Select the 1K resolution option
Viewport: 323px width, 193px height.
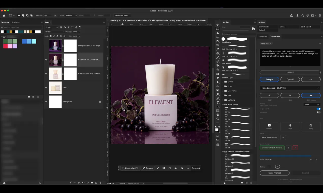point(269,95)
